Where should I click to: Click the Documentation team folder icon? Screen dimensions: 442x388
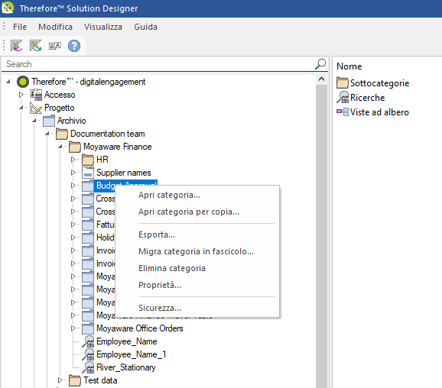click(62, 134)
